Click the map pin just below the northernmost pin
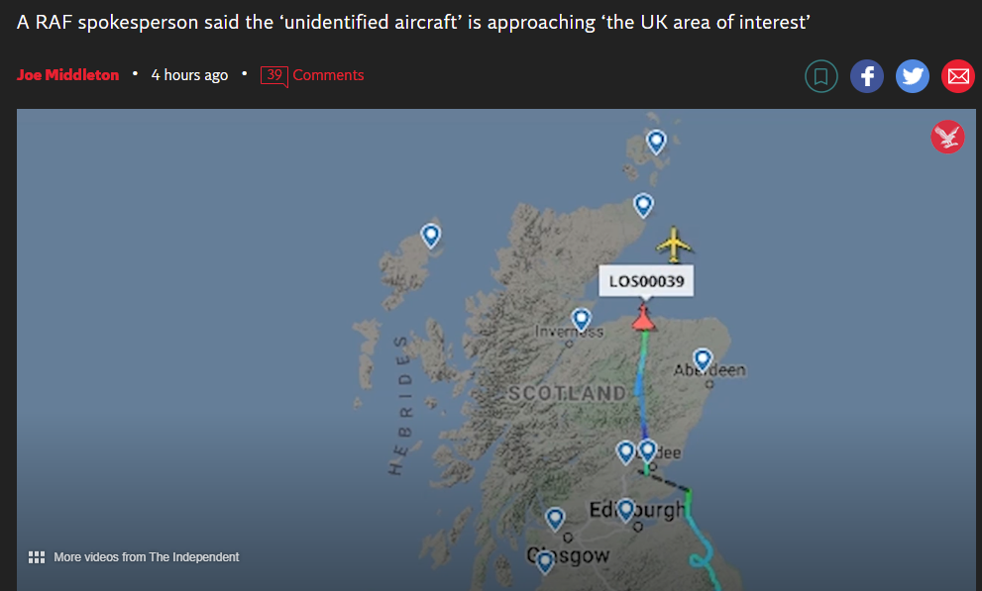Image resolution: width=982 pixels, height=591 pixels. (644, 205)
